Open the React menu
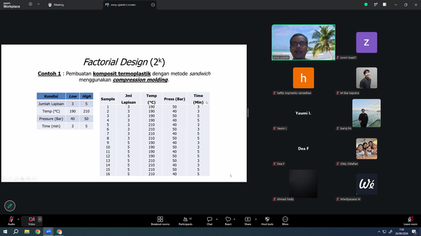This screenshot has height=236, width=421. tap(228, 221)
